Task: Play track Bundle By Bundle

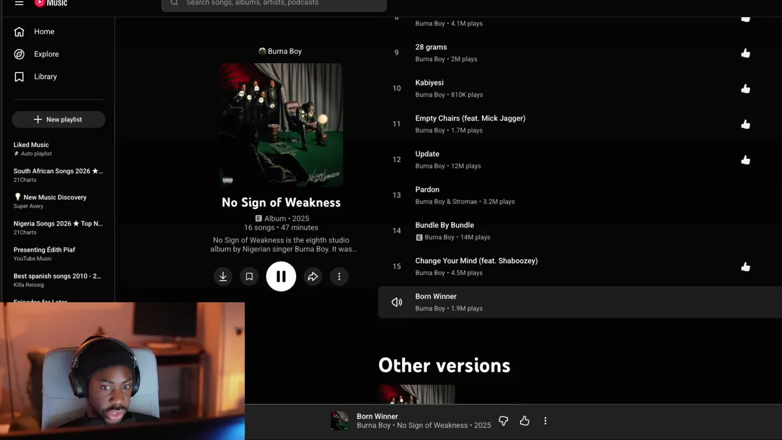Action: pyautogui.click(x=445, y=226)
